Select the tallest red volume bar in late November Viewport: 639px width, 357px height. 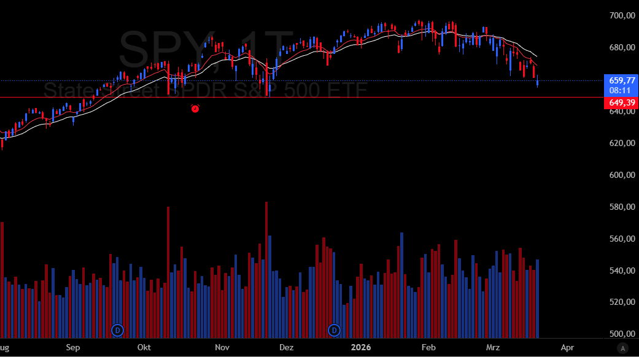(x=266, y=270)
